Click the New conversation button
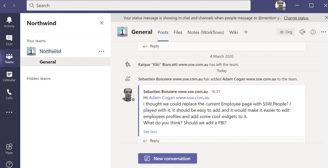This screenshot has width=328, height=168. pos(167,158)
